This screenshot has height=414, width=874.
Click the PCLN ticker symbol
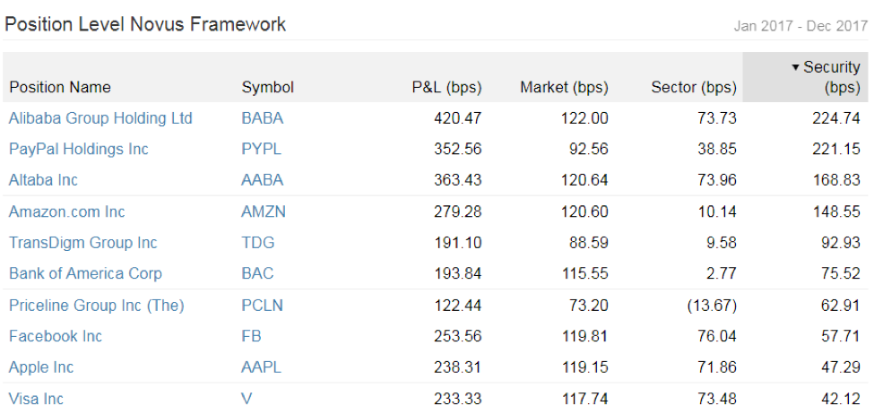[262, 306]
